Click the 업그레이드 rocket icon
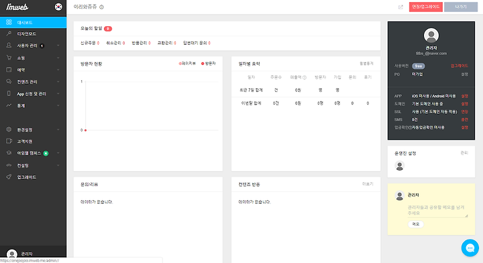Viewport: 483px width, 263px height. click(9, 177)
